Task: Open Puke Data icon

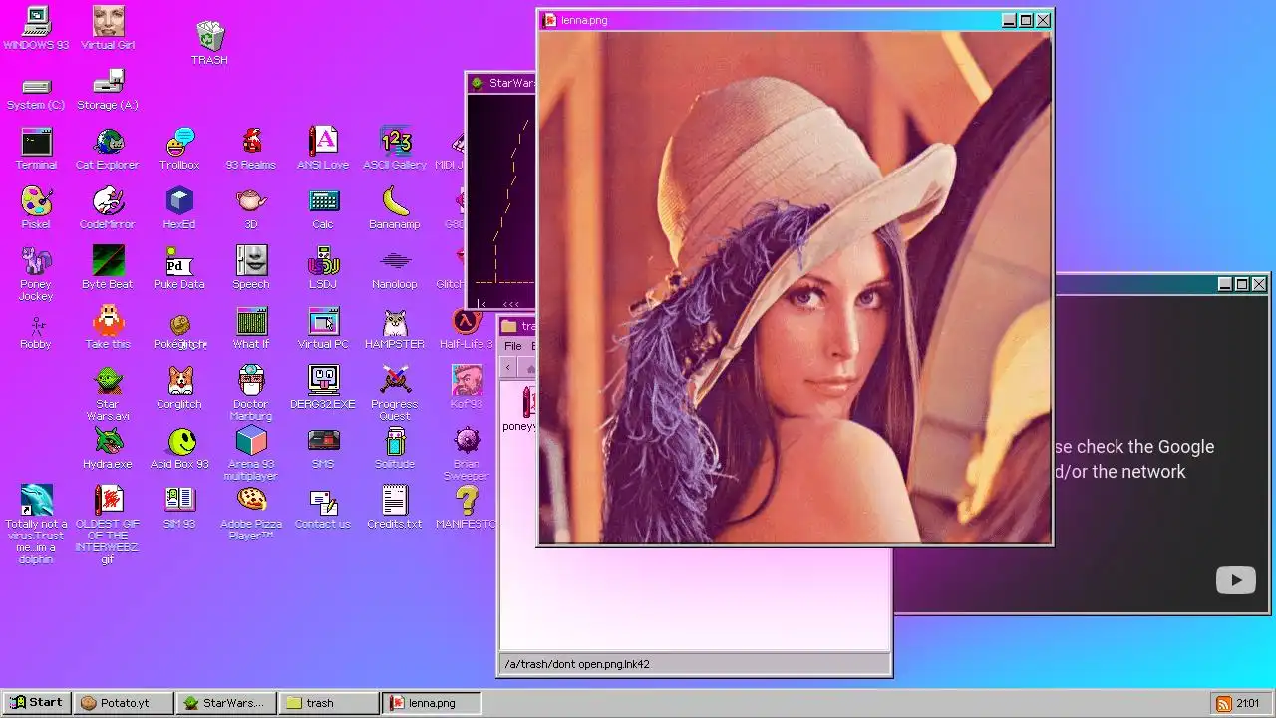Action: pyautogui.click(x=179, y=267)
